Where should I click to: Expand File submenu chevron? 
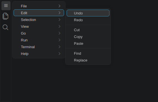pos(60,6)
